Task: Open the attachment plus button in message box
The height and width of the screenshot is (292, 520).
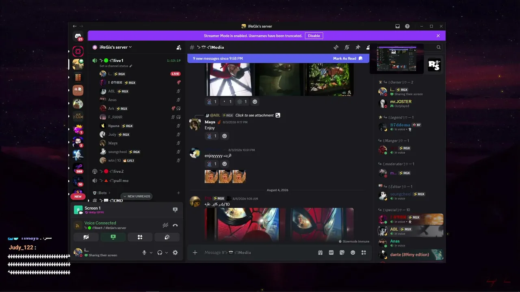Action: tap(195, 253)
